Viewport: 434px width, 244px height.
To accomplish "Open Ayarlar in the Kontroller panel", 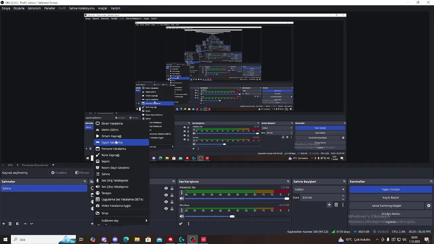I will 391,222.
